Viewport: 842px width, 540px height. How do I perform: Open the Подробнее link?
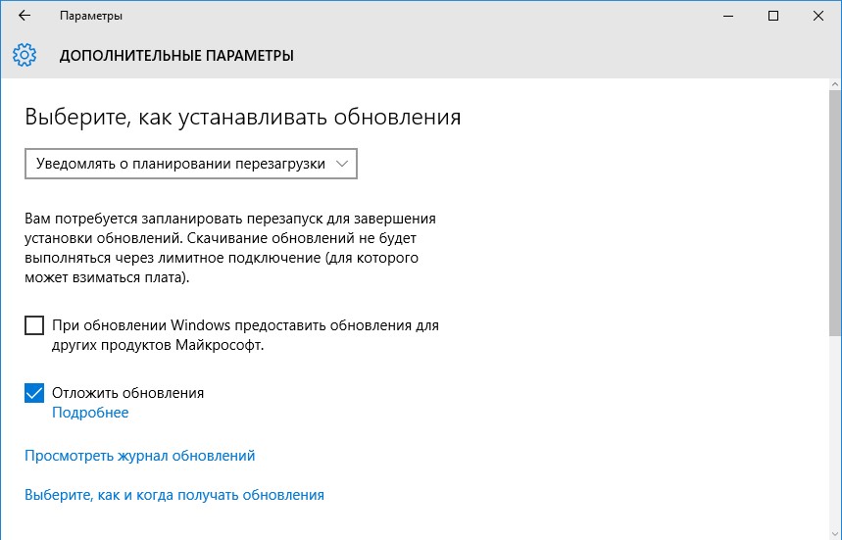(90, 413)
